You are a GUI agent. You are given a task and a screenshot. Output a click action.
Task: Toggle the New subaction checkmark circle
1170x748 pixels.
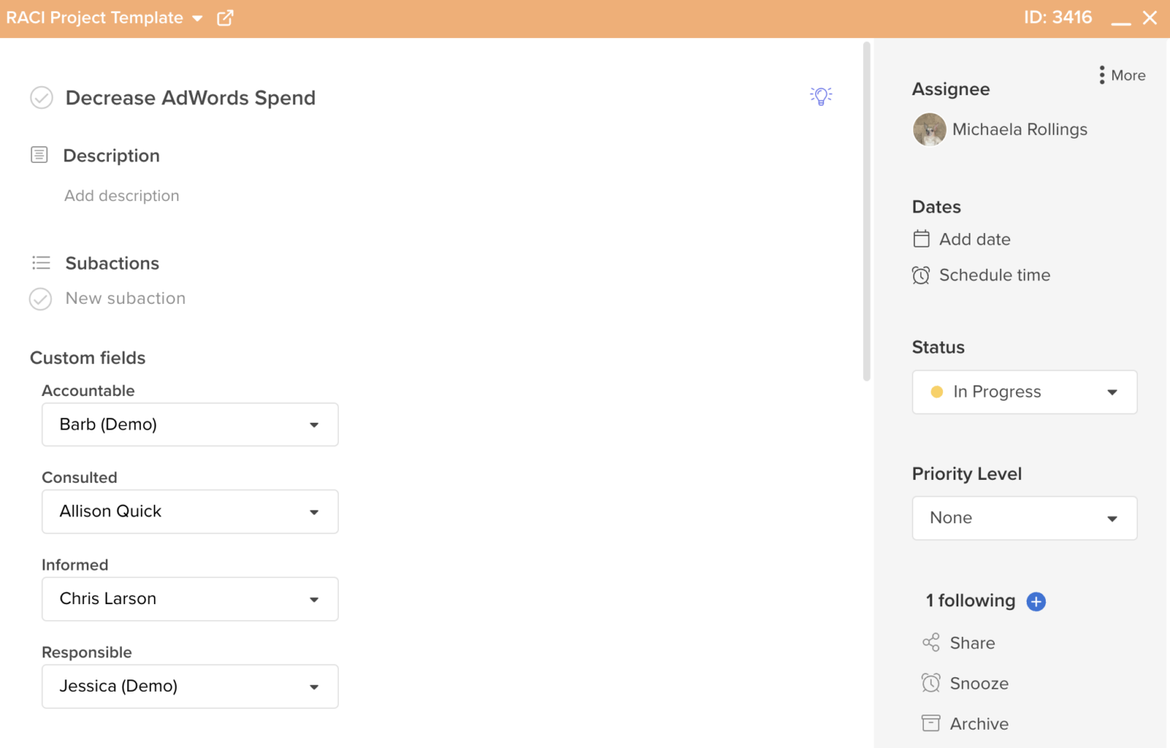click(40, 299)
